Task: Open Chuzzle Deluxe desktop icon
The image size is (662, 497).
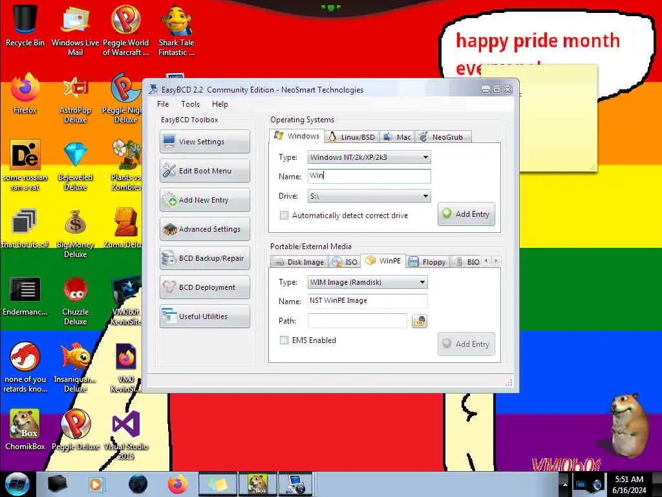Action: (x=76, y=300)
